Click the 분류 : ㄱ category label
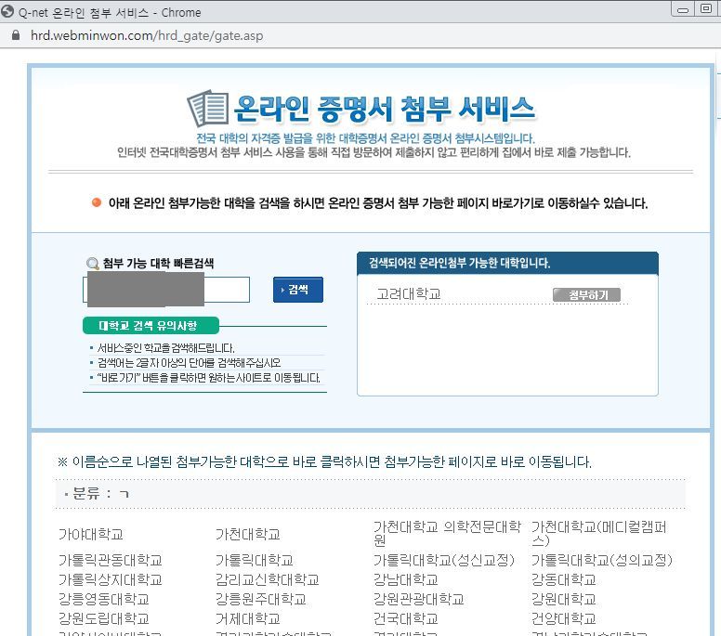The width and height of the screenshot is (721, 636). tap(100, 494)
